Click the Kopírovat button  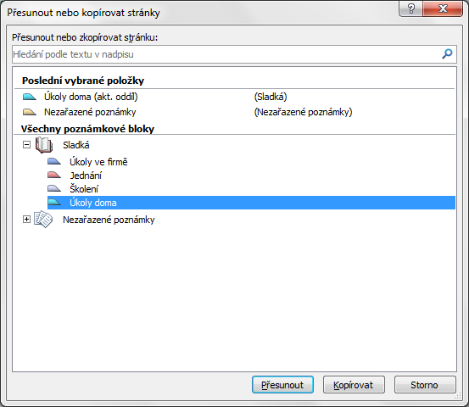354,385
